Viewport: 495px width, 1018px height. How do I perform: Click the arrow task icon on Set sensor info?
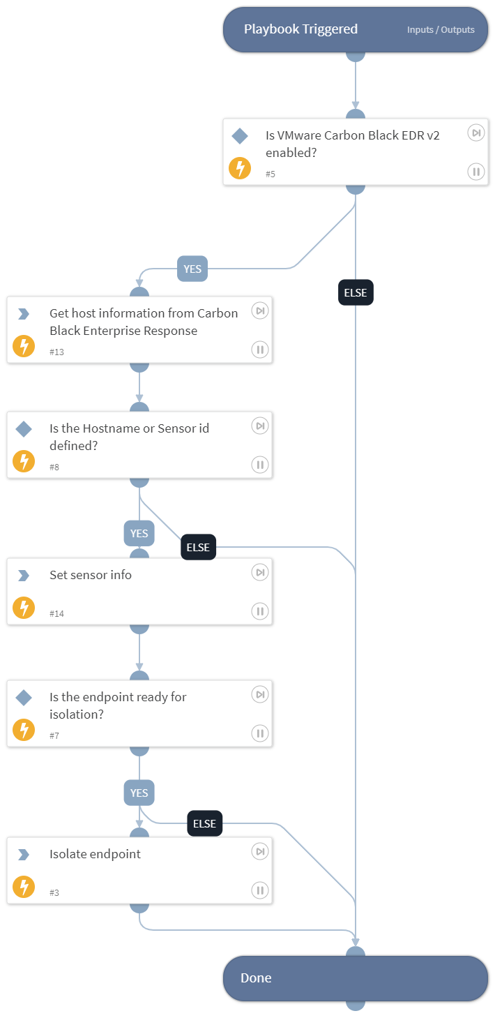click(x=24, y=575)
